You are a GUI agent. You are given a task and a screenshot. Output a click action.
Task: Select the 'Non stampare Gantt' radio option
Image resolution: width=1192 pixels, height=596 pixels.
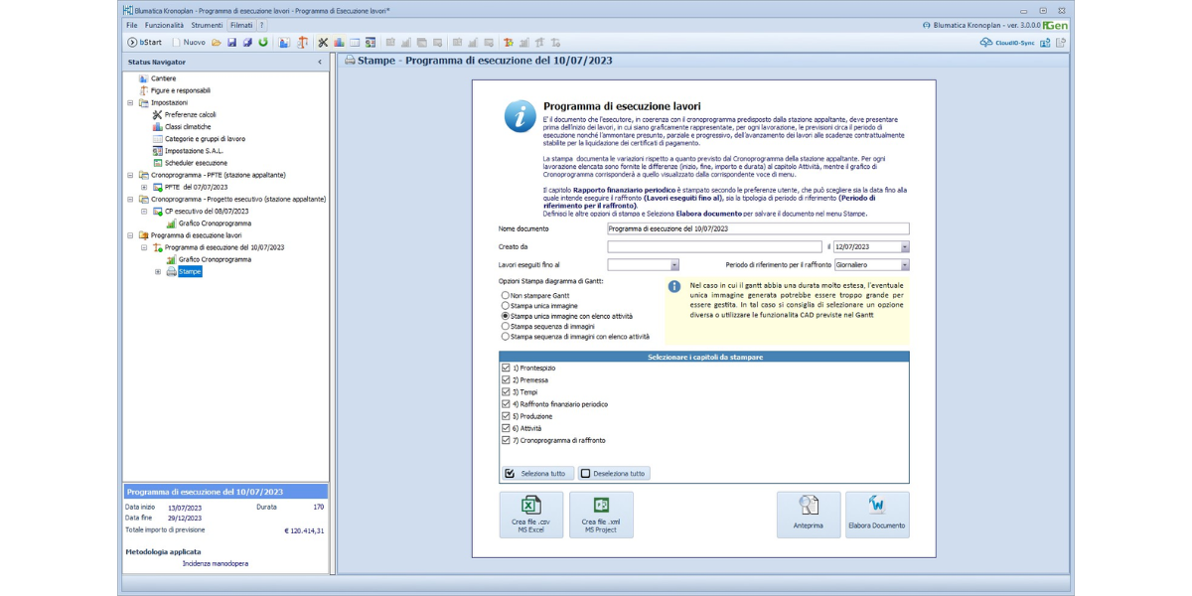click(506, 295)
